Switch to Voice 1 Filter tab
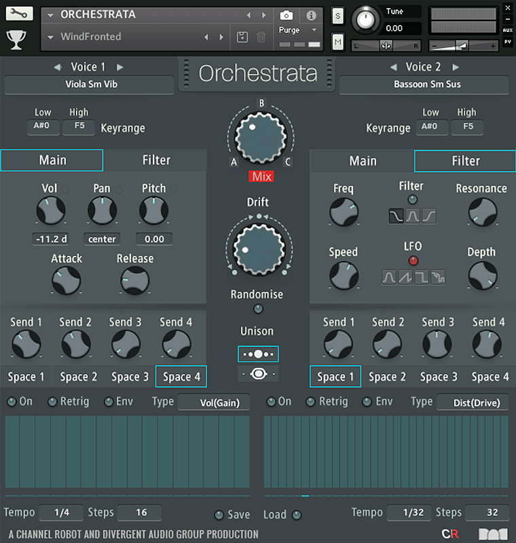The image size is (516, 543). pos(156,160)
